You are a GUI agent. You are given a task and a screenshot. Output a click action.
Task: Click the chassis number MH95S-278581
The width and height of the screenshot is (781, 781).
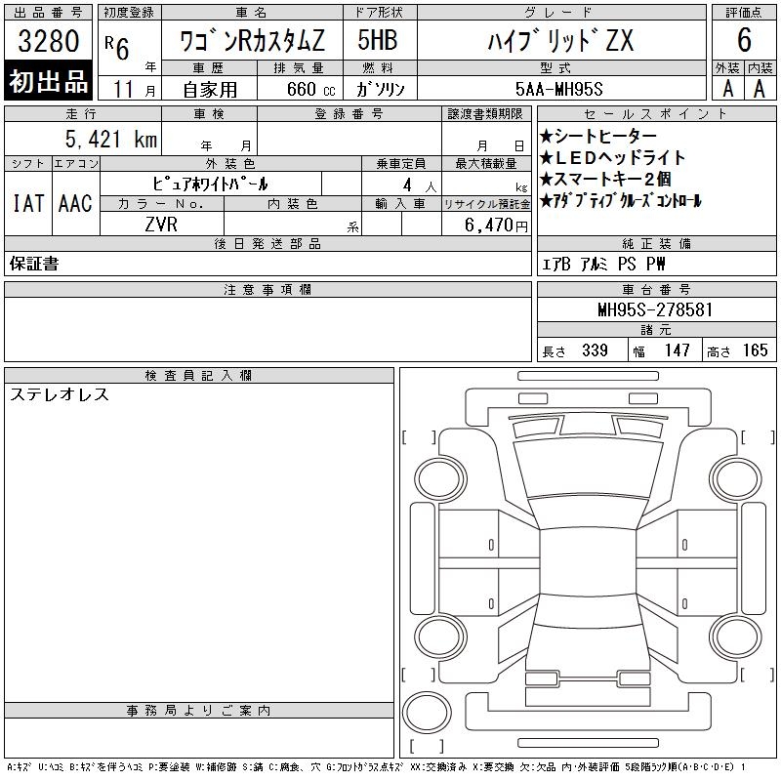point(655,309)
